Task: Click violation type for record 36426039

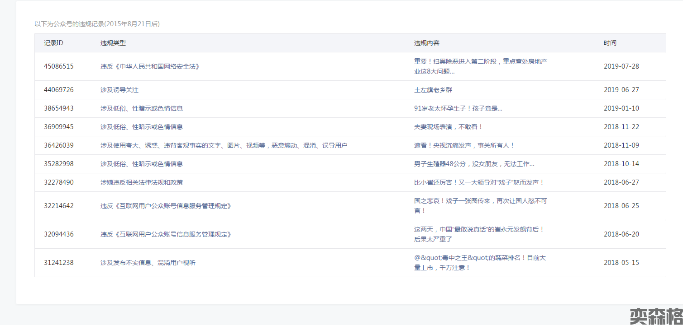Action: [224, 145]
